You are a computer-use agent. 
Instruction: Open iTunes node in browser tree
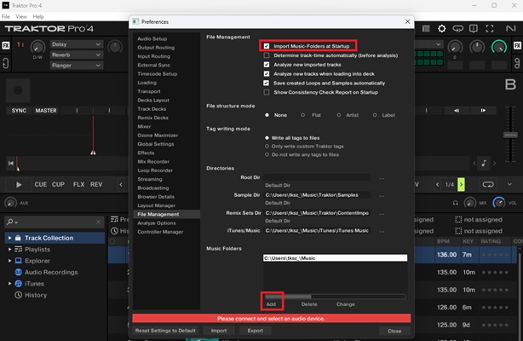[x=34, y=284]
